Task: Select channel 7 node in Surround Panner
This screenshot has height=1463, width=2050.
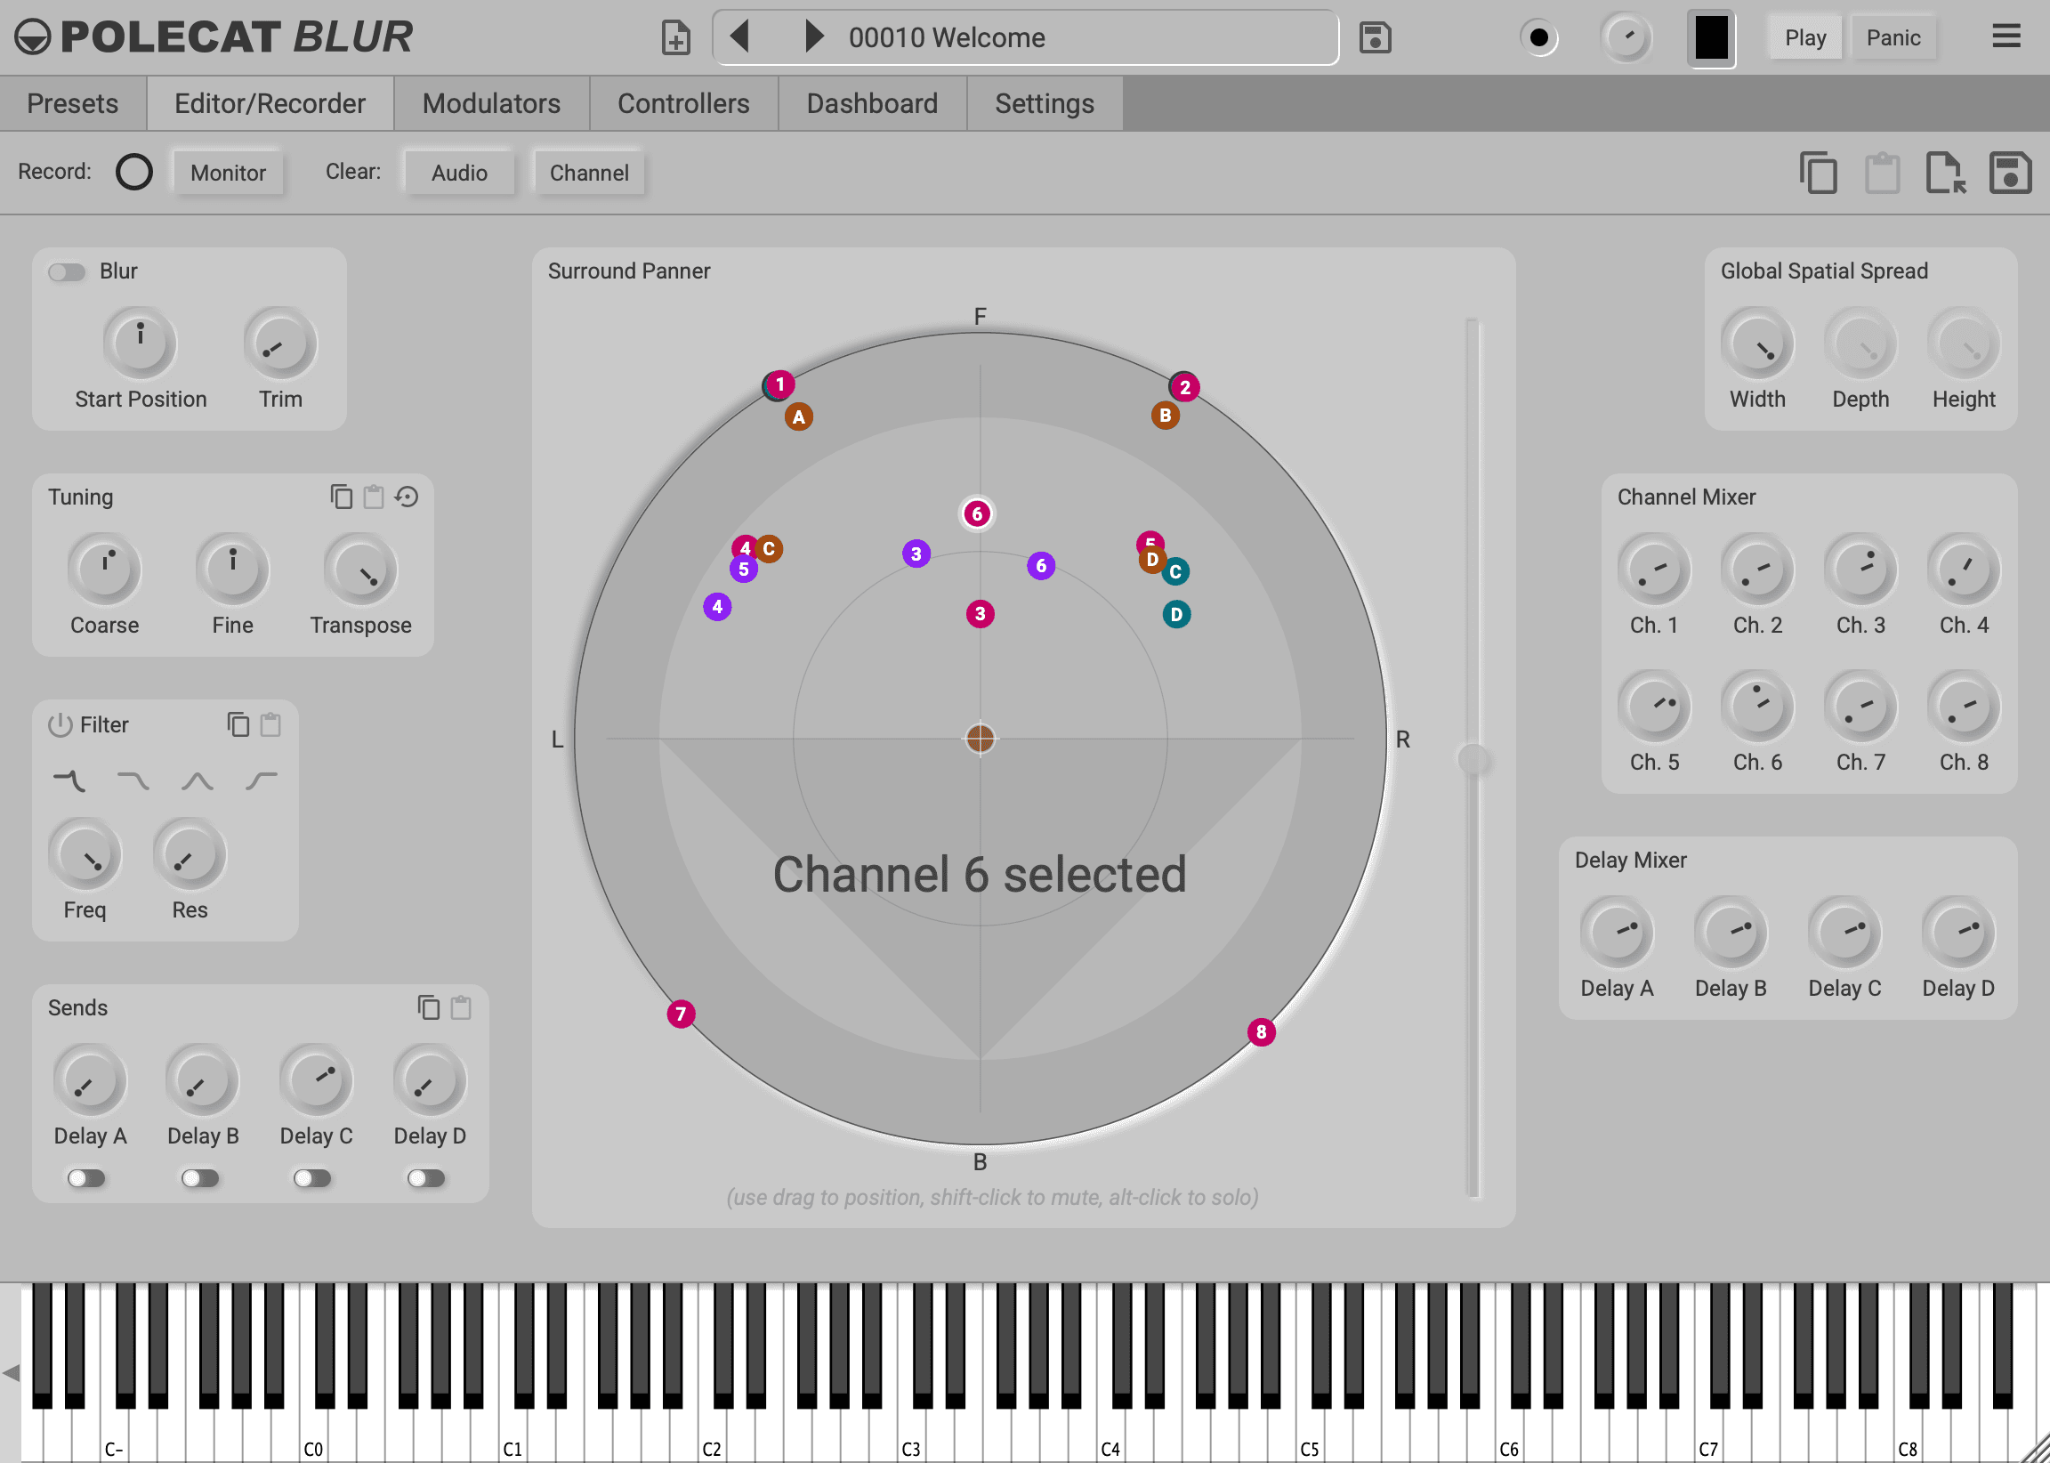Action: [681, 1014]
